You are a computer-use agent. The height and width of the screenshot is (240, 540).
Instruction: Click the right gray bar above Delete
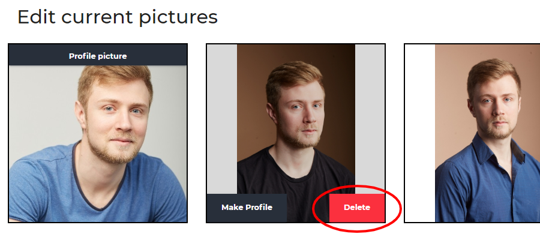pyautogui.click(x=370, y=119)
